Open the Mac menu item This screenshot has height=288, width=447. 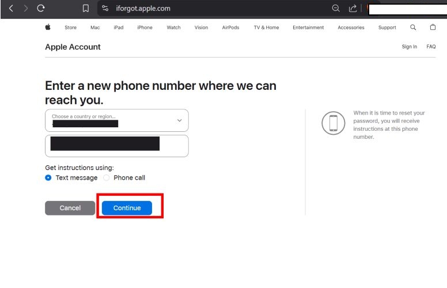95,28
